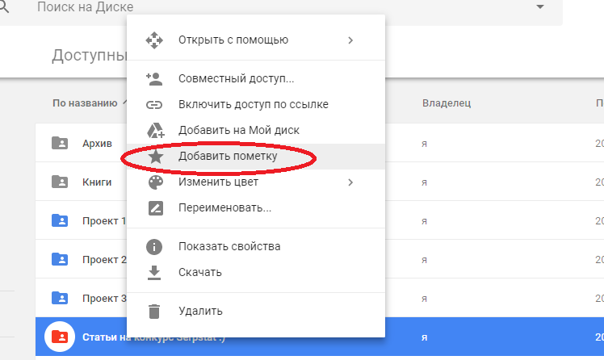The height and width of the screenshot is (360, 604).
Task: Open search options dropdown arrow
Action: point(540,6)
